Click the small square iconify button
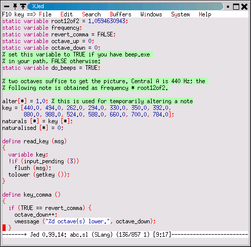This screenshot has height=247, width=251. pos(228,7)
